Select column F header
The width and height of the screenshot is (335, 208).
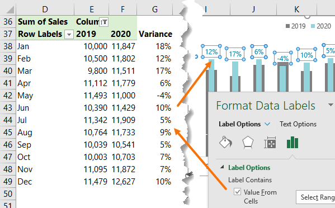122,9
